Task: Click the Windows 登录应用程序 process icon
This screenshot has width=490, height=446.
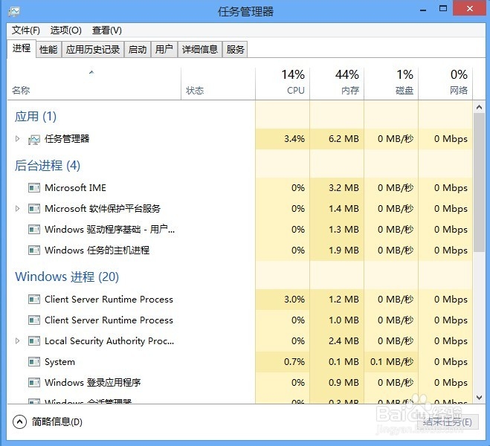Action: (34, 383)
